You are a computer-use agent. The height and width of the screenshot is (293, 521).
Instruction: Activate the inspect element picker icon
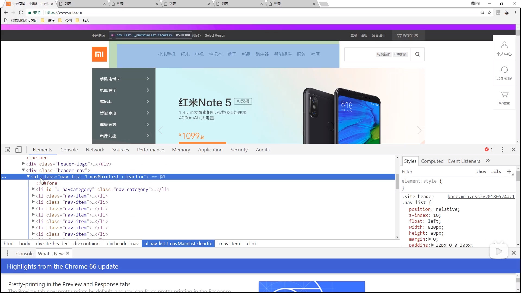click(8, 150)
